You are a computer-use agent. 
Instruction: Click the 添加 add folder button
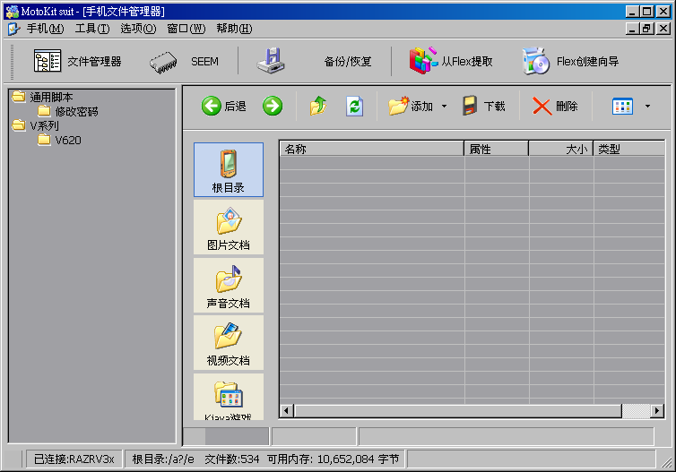(411, 106)
